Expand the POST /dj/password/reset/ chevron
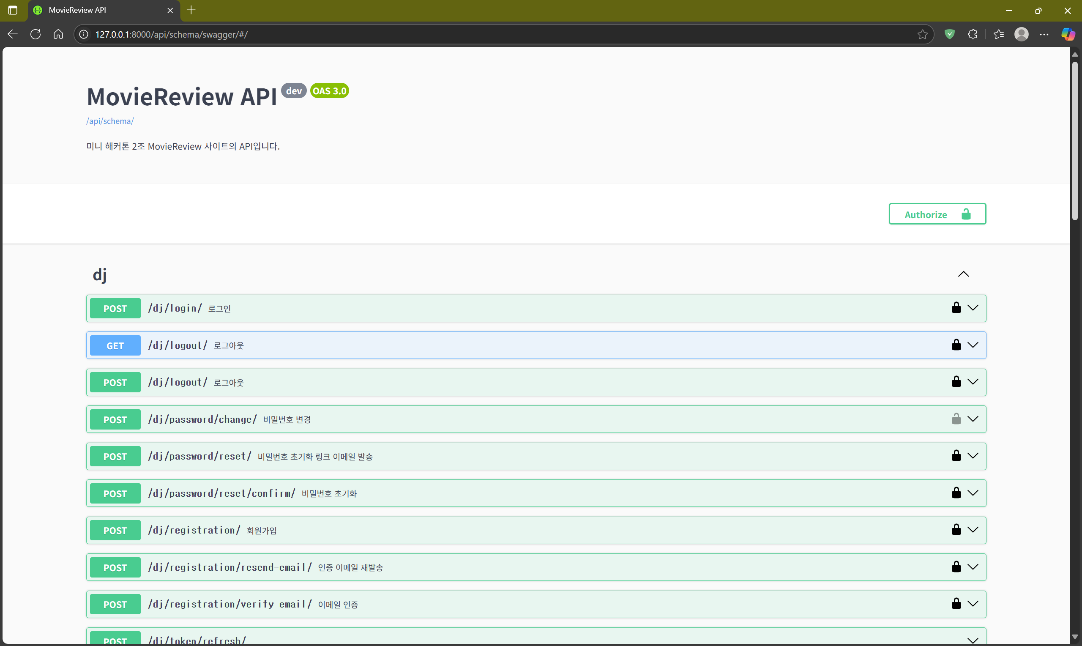 [973, 456]
